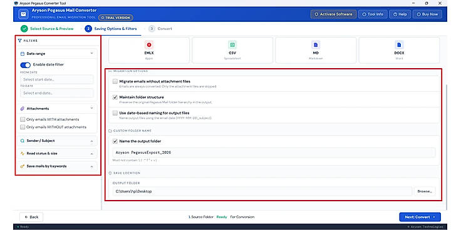Enable Migrate emails without attachment files
The image size is (461, 230).
[115, 81]
